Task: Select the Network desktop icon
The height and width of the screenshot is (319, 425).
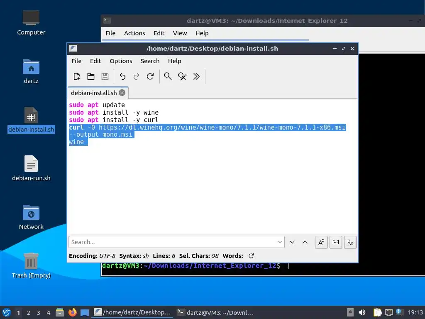Action: [31, 217]
